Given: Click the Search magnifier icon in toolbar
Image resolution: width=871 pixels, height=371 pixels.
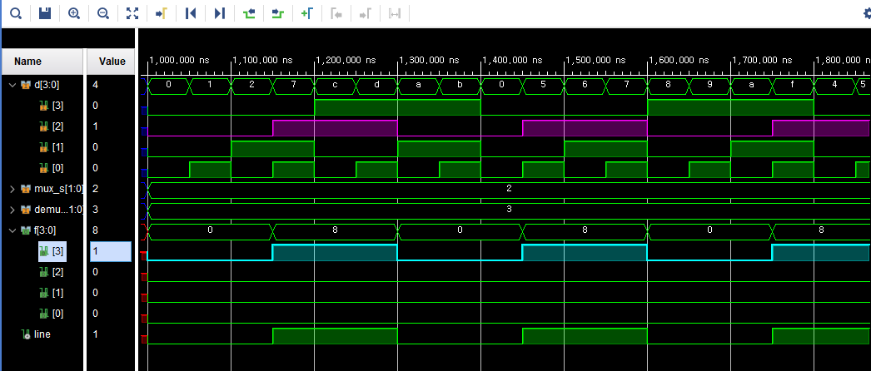Looking at the screenshot, I should pos(16,12).
